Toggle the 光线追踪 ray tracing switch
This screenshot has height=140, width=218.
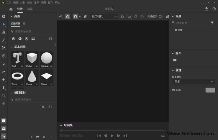tap(161, 16)
